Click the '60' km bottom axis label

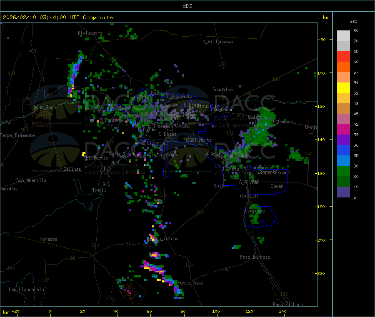pos(149,311)
